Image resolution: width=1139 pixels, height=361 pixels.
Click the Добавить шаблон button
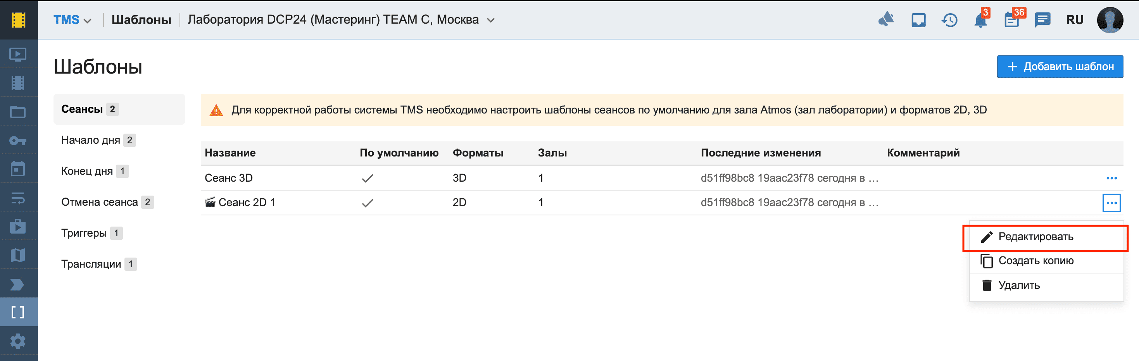(1060, 67)
